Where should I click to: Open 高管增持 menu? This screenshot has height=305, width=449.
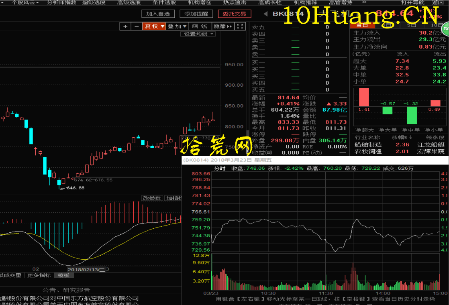tap(341, 2)
